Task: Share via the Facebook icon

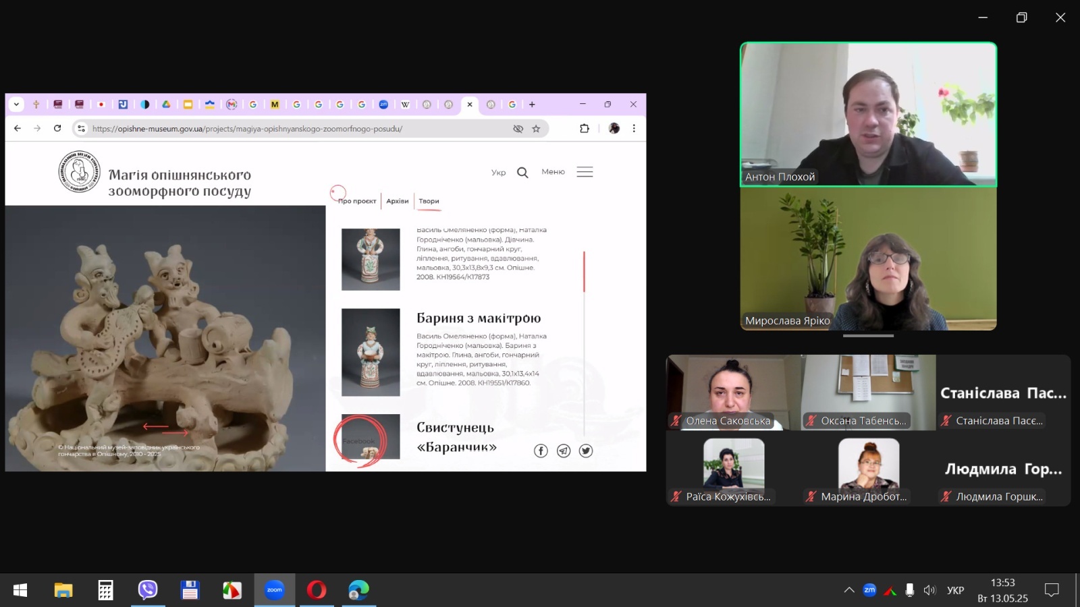Action: 541,451
